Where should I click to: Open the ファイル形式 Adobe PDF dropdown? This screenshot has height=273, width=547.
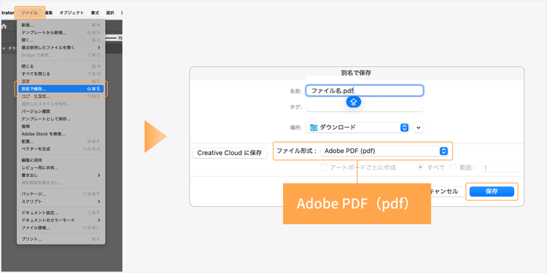click(x=384, y=151)
